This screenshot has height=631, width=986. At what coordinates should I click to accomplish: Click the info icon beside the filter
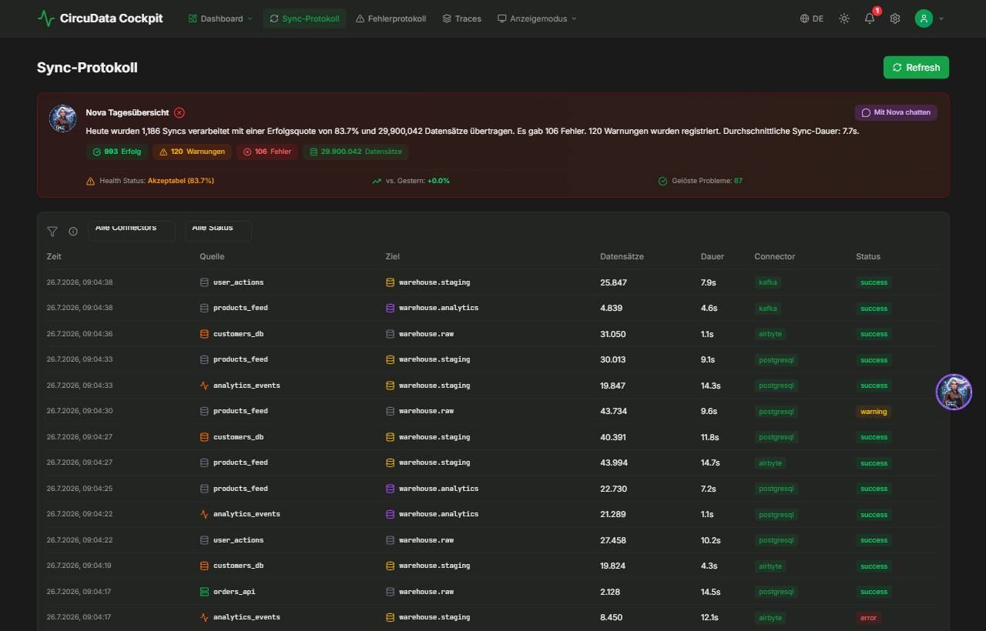73,231
